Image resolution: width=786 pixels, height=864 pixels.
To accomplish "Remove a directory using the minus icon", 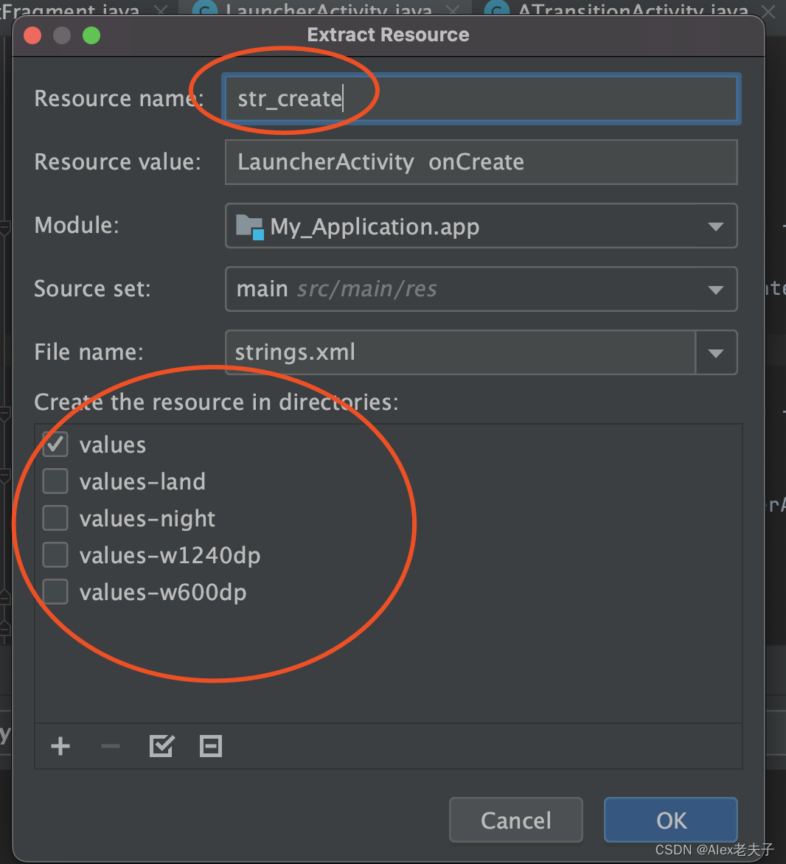I will [x=111, y=746].
